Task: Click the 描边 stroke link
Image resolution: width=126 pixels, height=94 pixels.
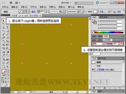Action: tap(34, 12)
